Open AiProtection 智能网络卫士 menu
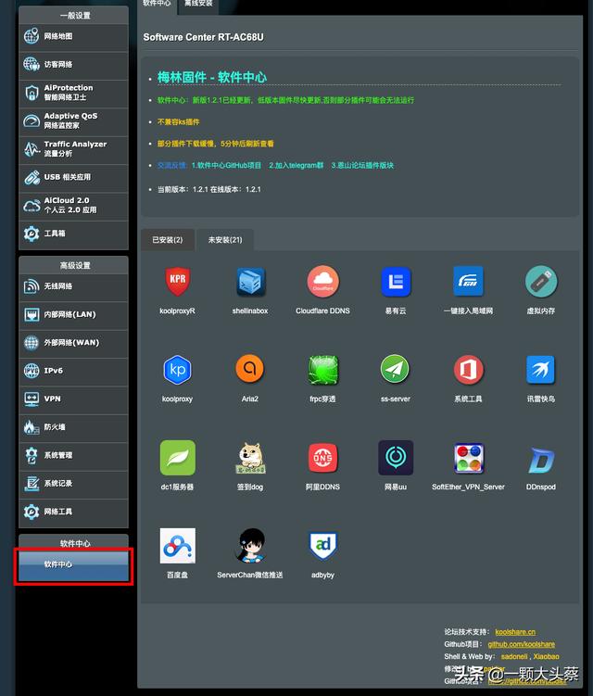This screenshot has height=696, width=593. coord(74,94)
